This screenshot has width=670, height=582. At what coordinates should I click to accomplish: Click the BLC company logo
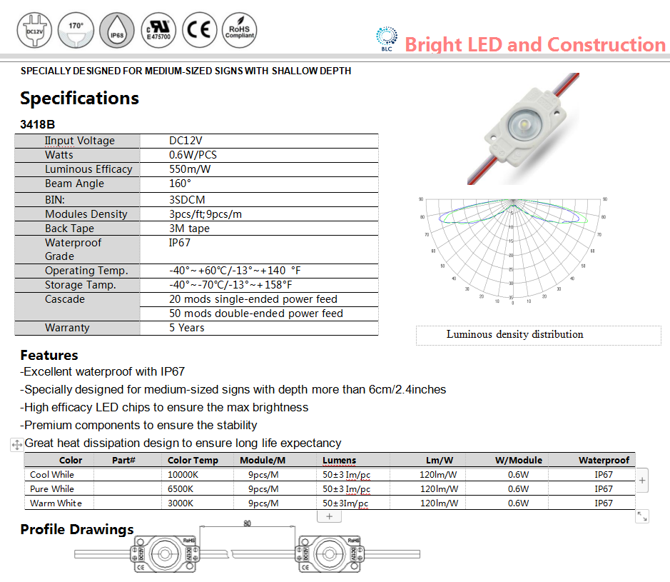click(x=387, y=39)
